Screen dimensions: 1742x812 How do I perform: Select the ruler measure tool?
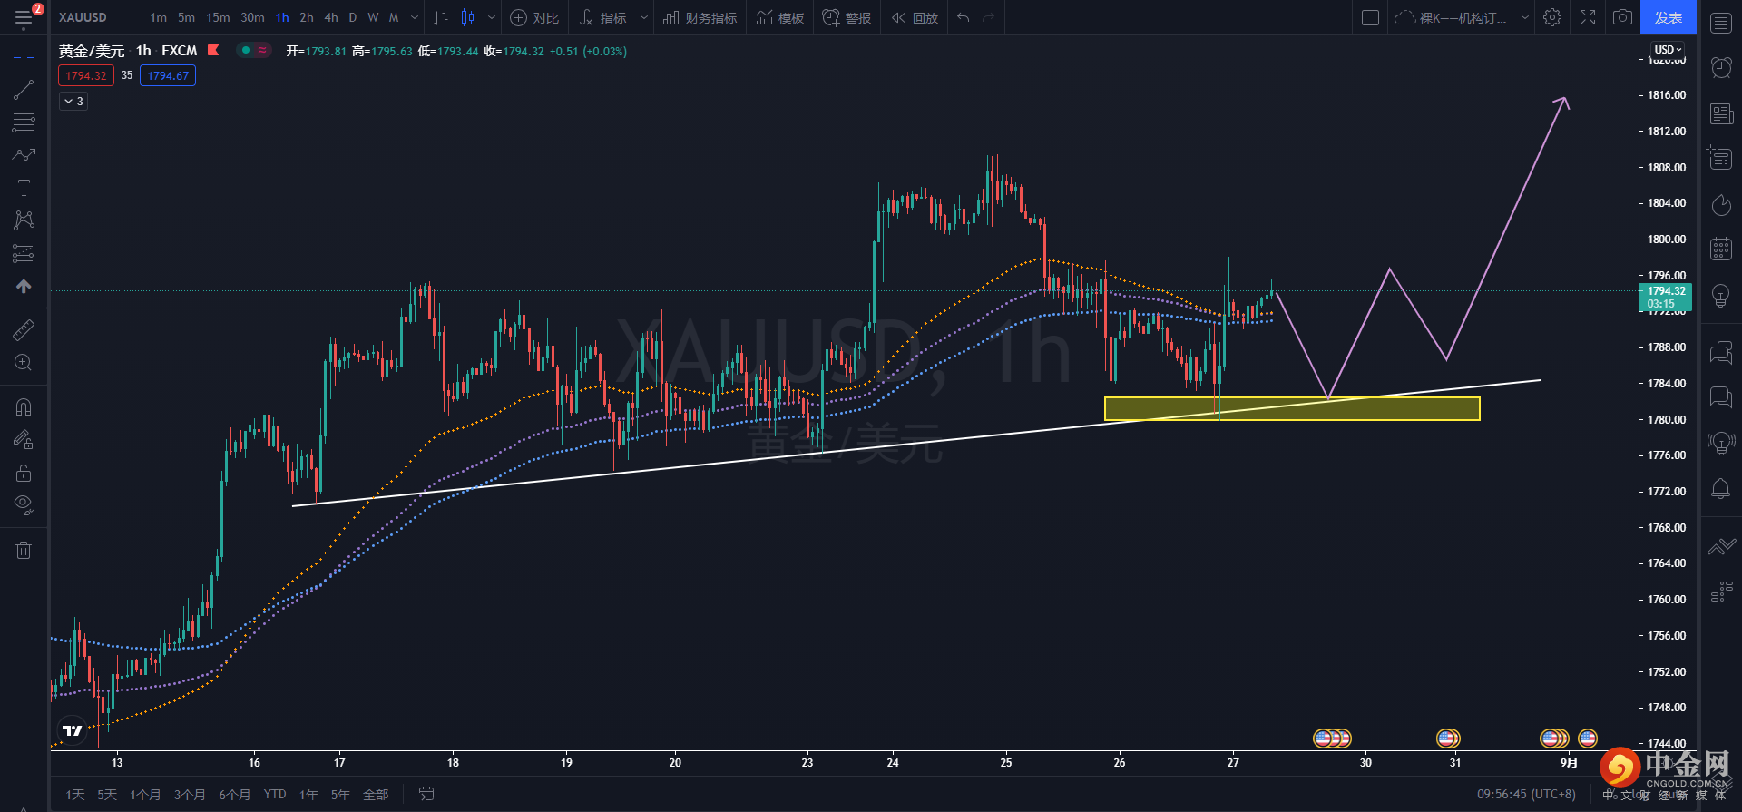(24, 329)
